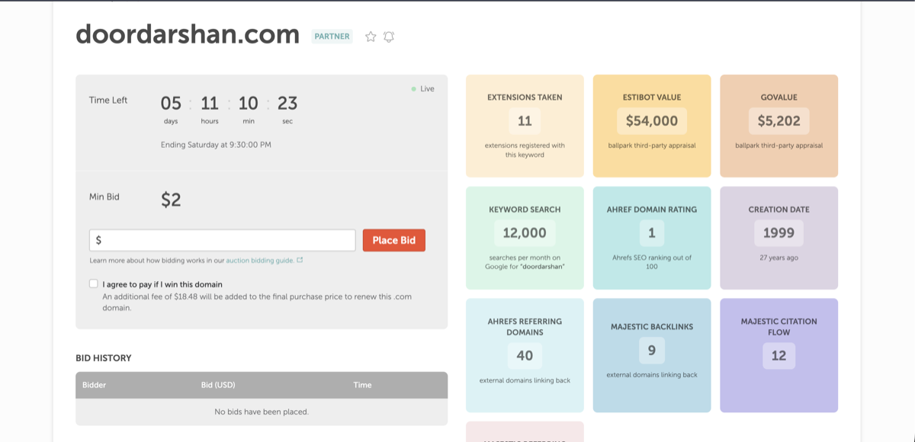Check the 'I agree to pay if I win' checkbox
Image resolution: width=915 pixels, height=442 pixels.
point(93,283)
